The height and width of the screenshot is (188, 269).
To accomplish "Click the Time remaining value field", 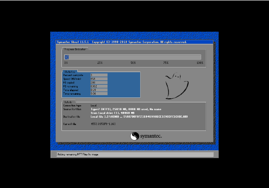I will tap(99, 94).
